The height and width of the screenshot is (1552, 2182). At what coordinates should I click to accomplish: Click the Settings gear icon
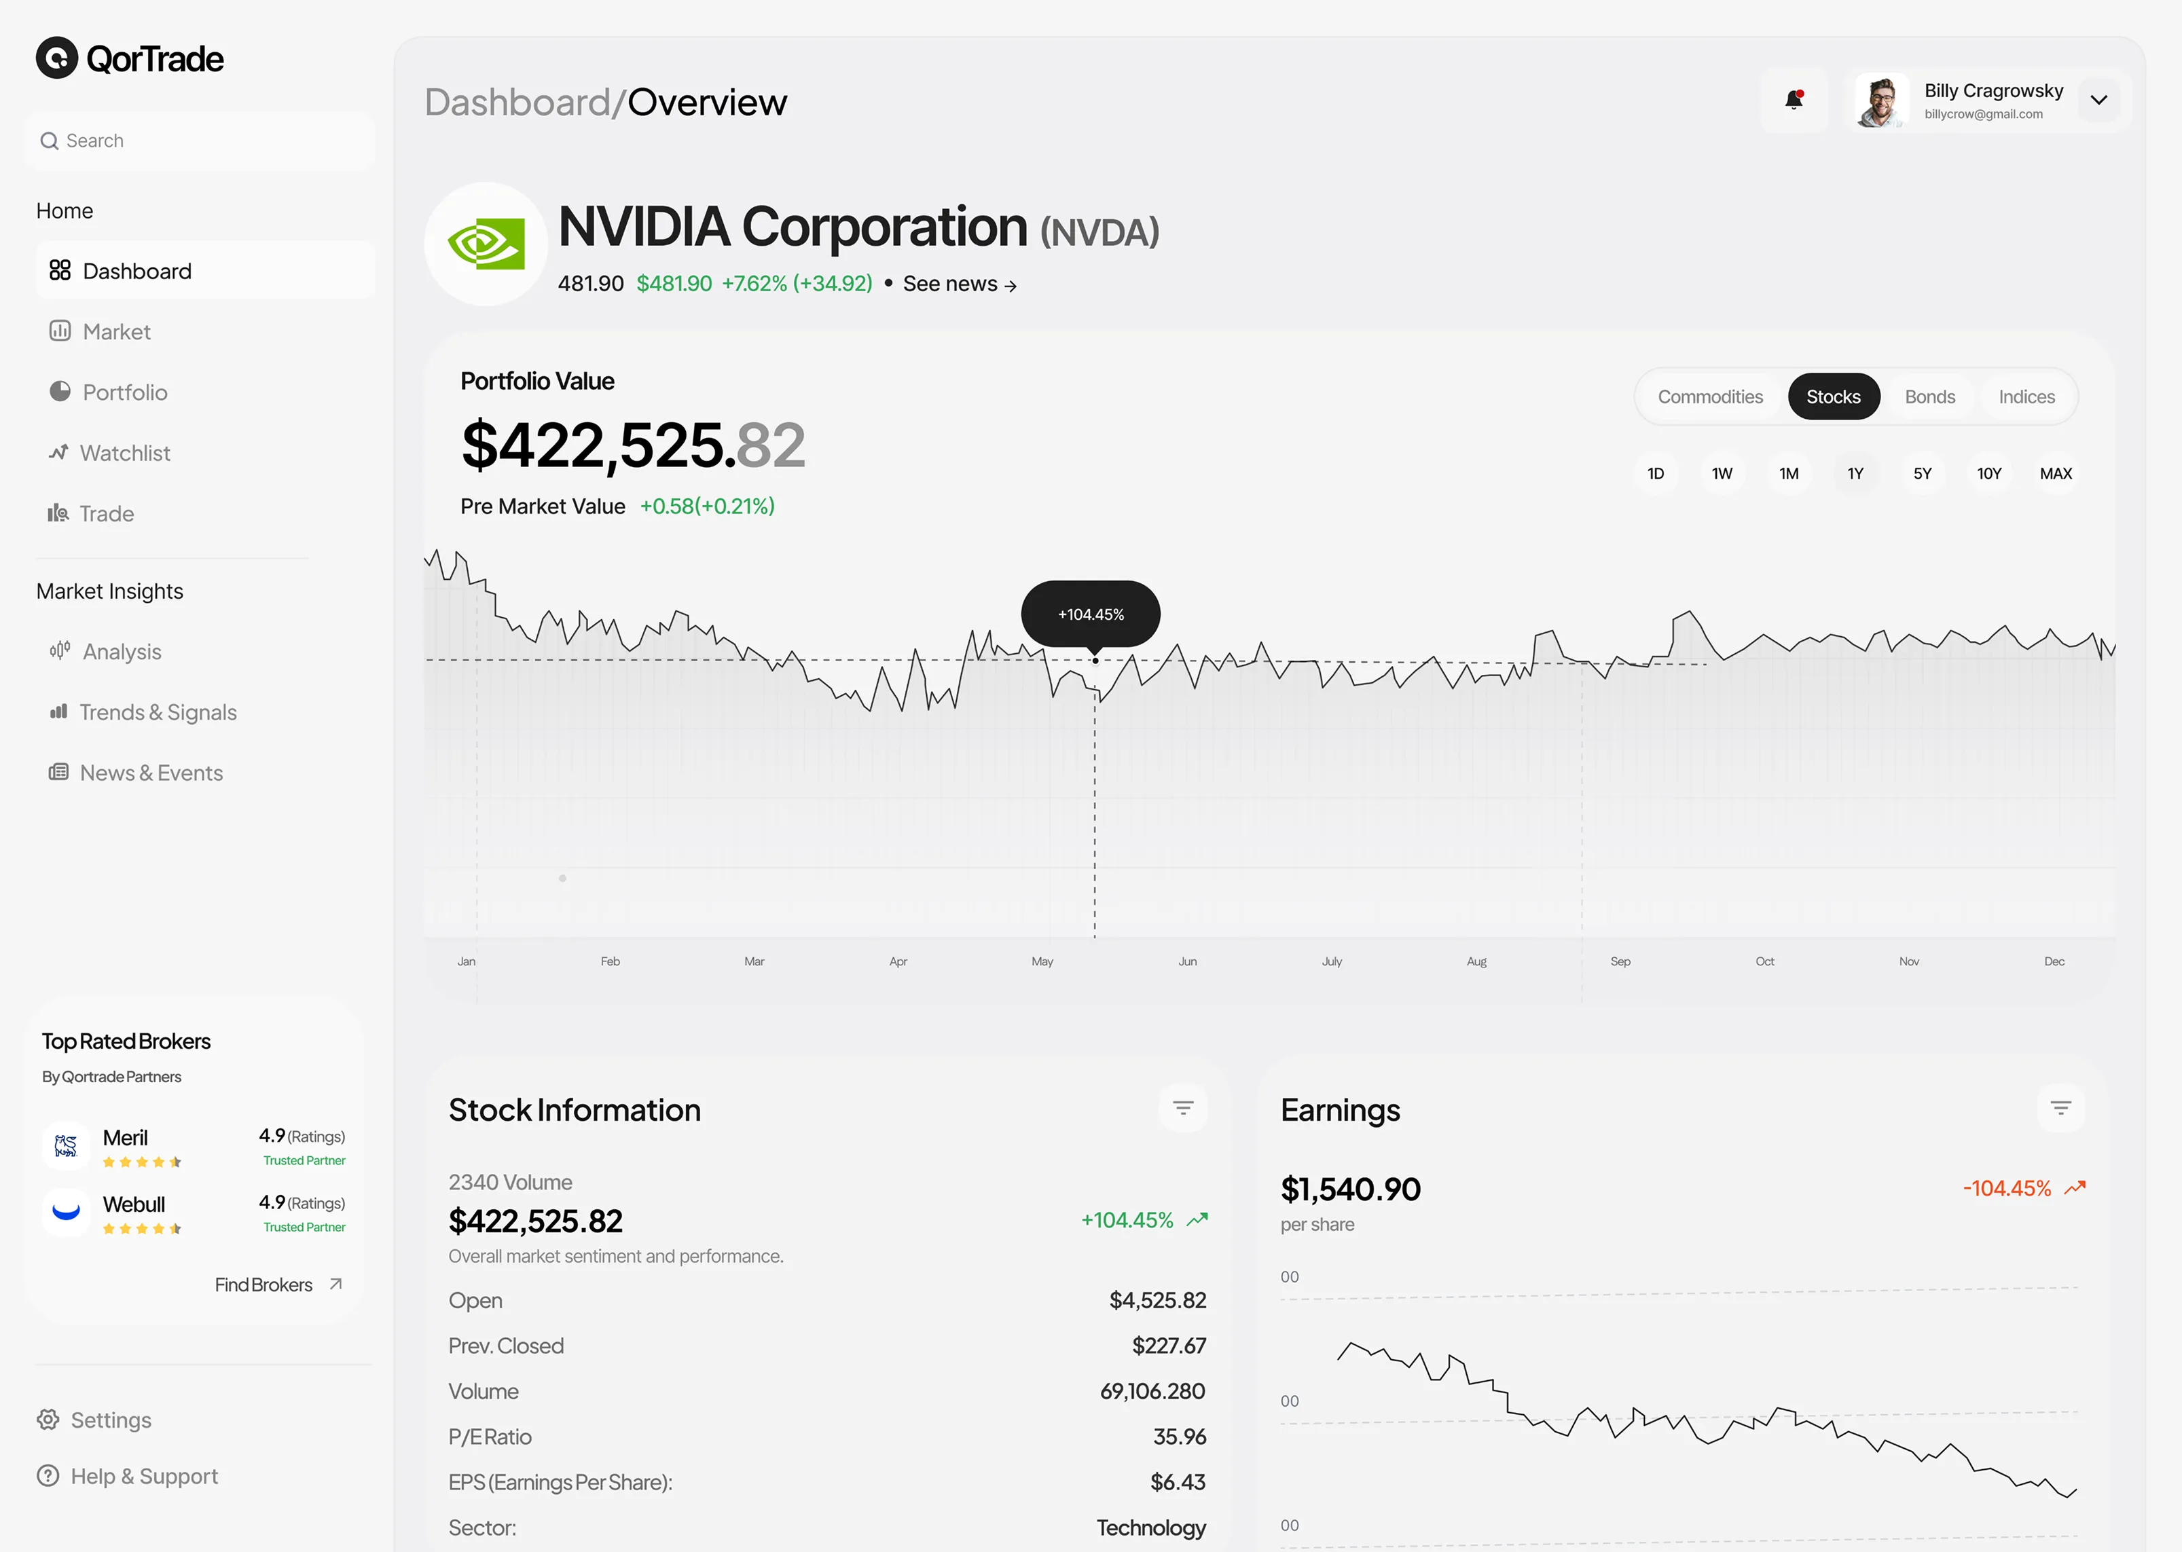48,1419
